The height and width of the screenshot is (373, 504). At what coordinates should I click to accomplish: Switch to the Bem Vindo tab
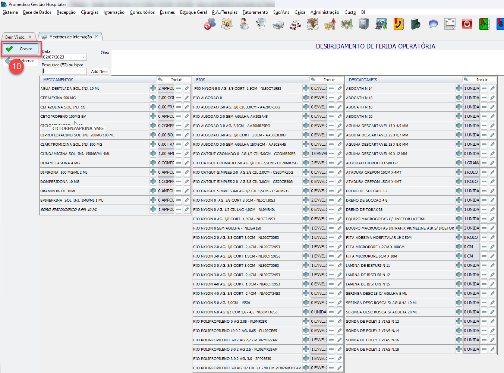point(15,37)
